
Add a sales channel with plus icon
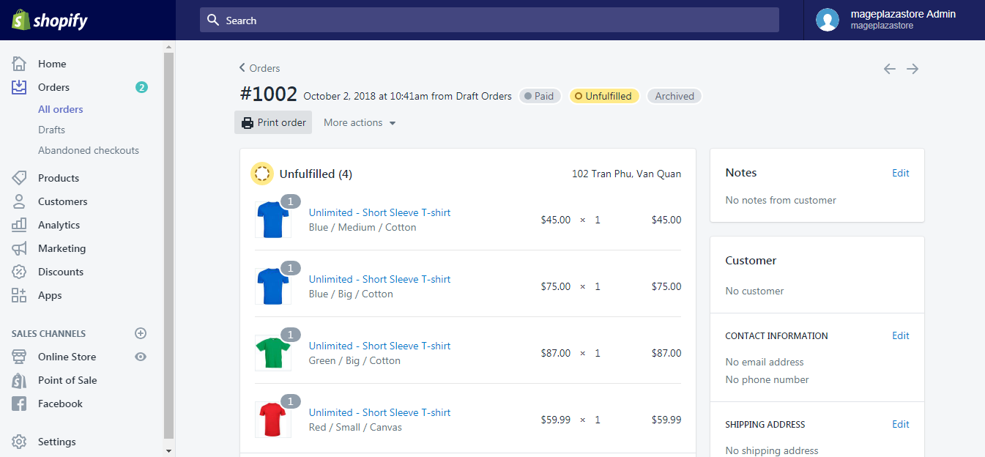click(141, 333)
